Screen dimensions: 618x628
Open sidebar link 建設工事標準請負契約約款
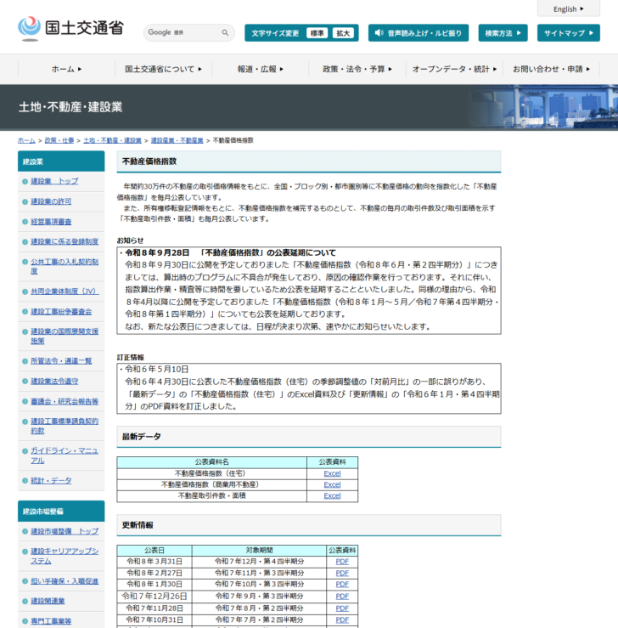65,426
